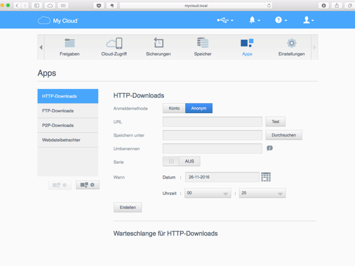Click the Datum field showing 26-11-2016
Image resolution: width=355 pixels, height=266 pixels.
click(222, 177)
